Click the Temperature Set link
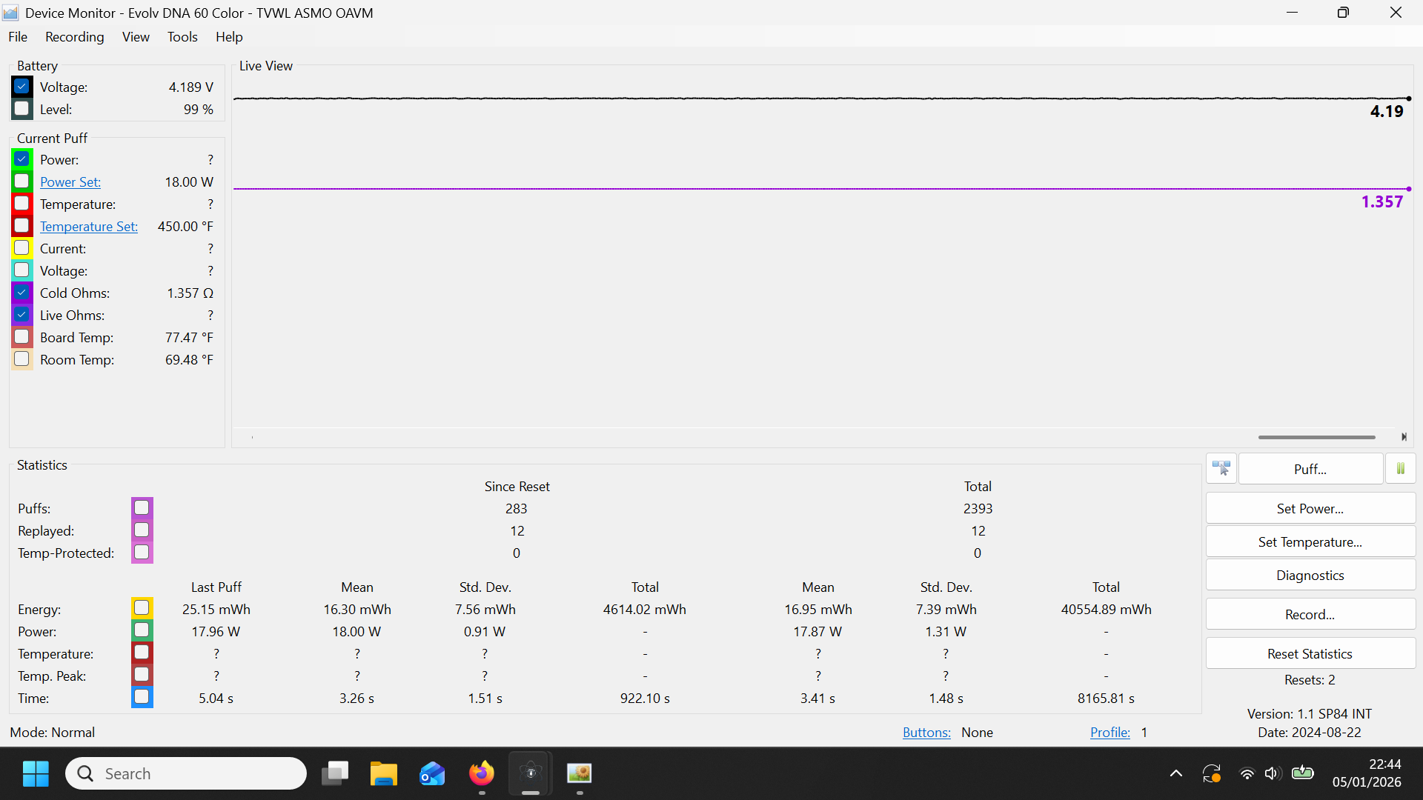 pos(88,227)
